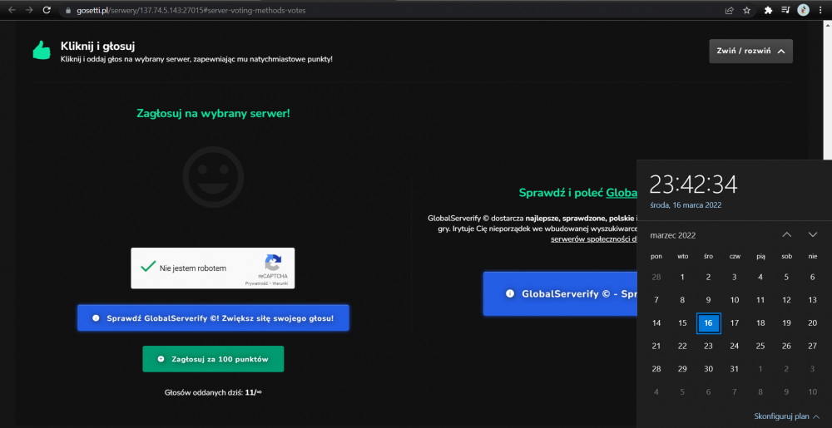
Task: Click the date 'środa, 16 marca 2022'
Action: pyautogui.click(x=686, y=205)
